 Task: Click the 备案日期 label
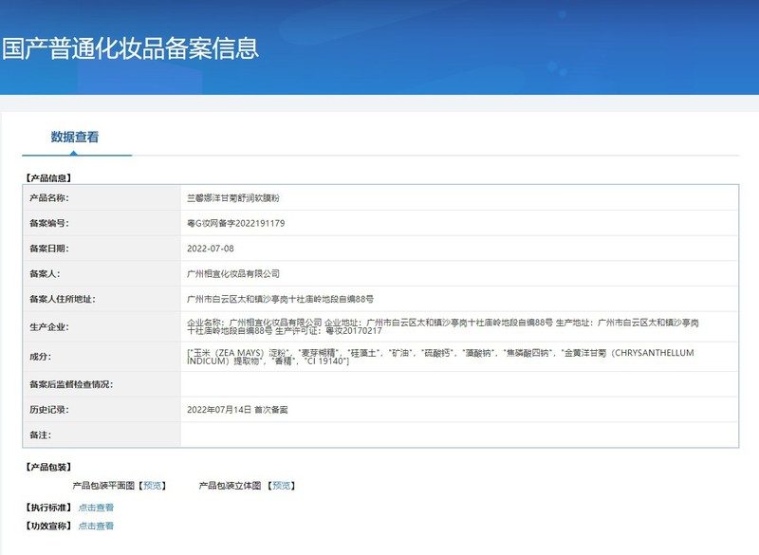pyautogui.click(x=49, y=249)
